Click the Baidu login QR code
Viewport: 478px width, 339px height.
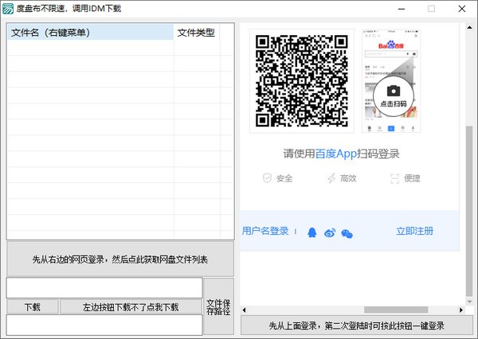[x=302, y=80]
